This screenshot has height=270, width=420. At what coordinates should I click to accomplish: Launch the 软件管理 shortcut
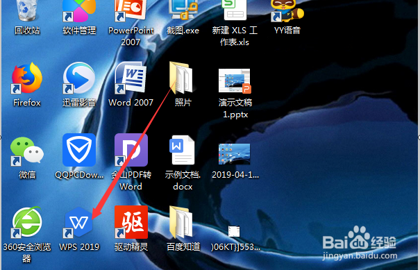click(x=79, y=10)
